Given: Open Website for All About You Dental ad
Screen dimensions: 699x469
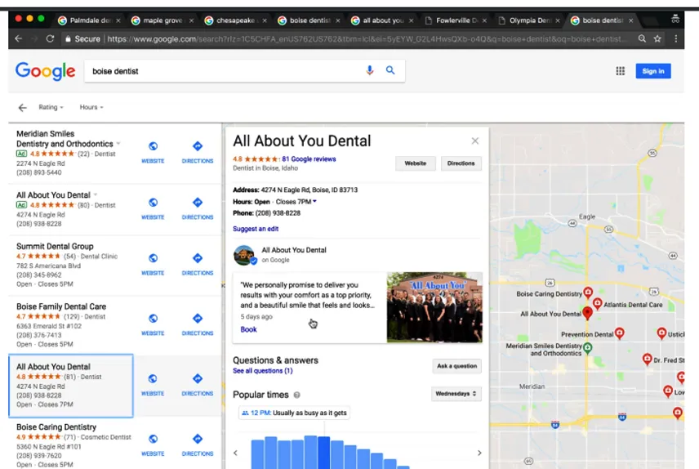Looking at the screenshot, I should tap(153, 208).
